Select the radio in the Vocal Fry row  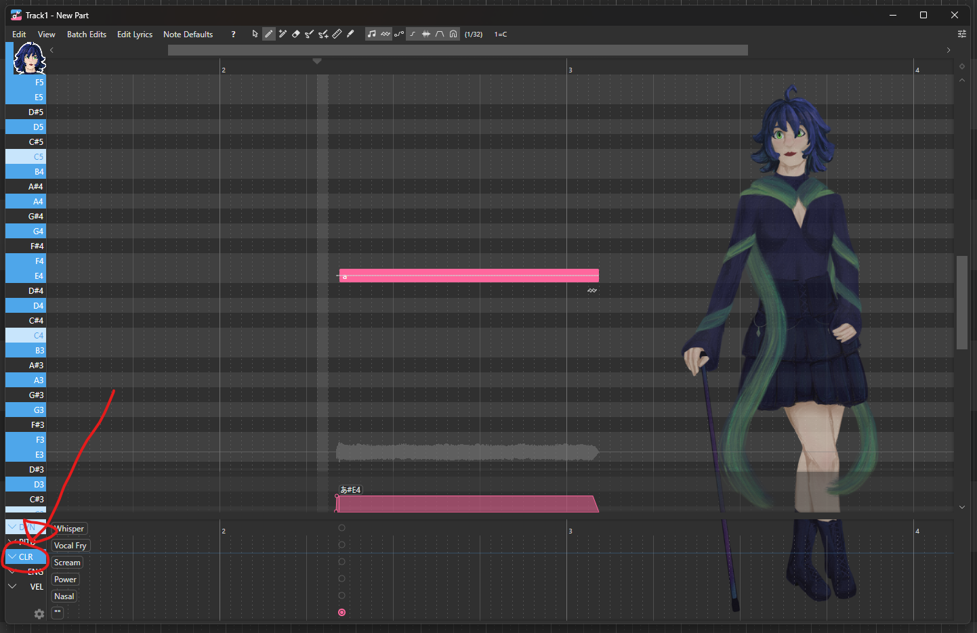pos(341,545)
